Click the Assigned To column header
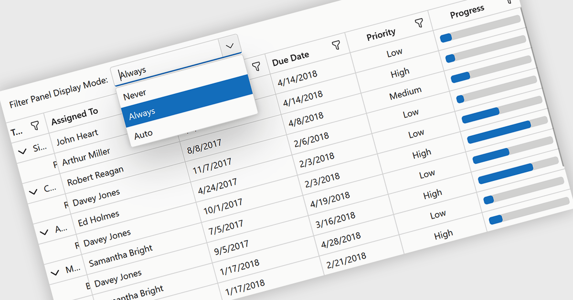The image size is (573, 300). coord(74,116)
